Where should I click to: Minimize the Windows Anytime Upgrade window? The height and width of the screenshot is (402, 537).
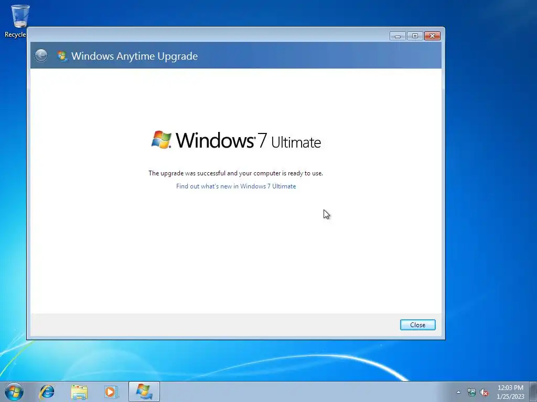point(398,36)
